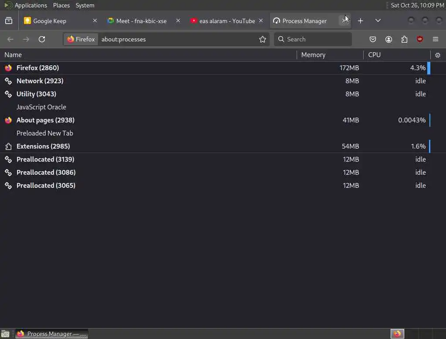Image resolution: width=446 pixels, height=339 pixels.
Task: Click the Firefox workspace switcher thumbnail
Action: pos(397,334)
